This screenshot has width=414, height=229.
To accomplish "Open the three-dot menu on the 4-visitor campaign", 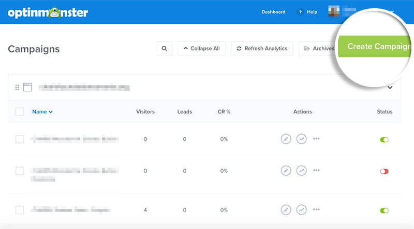I will [316, 209].
